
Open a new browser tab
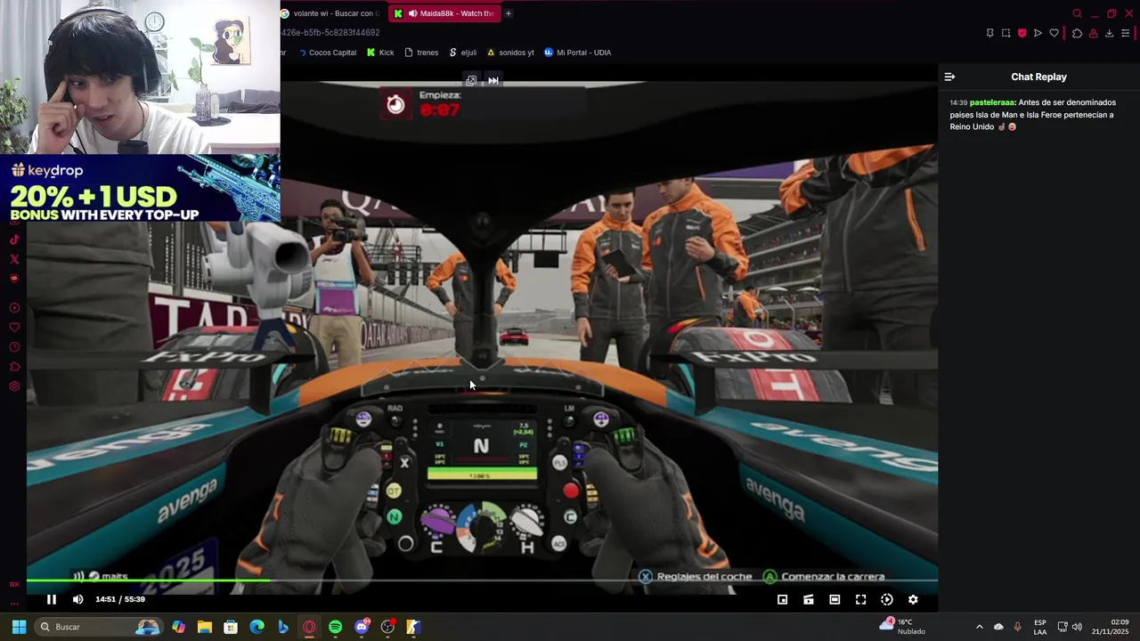tap(509, 13)
